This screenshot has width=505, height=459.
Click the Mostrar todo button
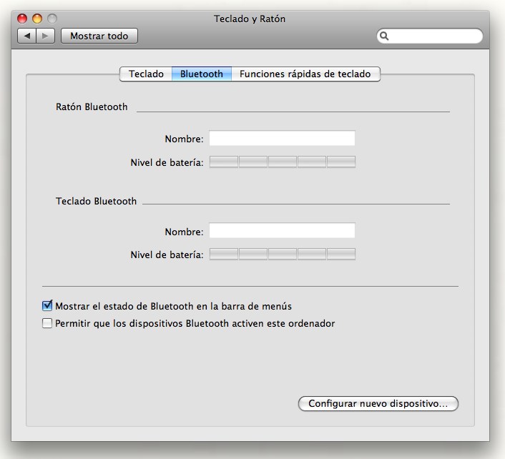pyautogui.click(x=99, y=36)
